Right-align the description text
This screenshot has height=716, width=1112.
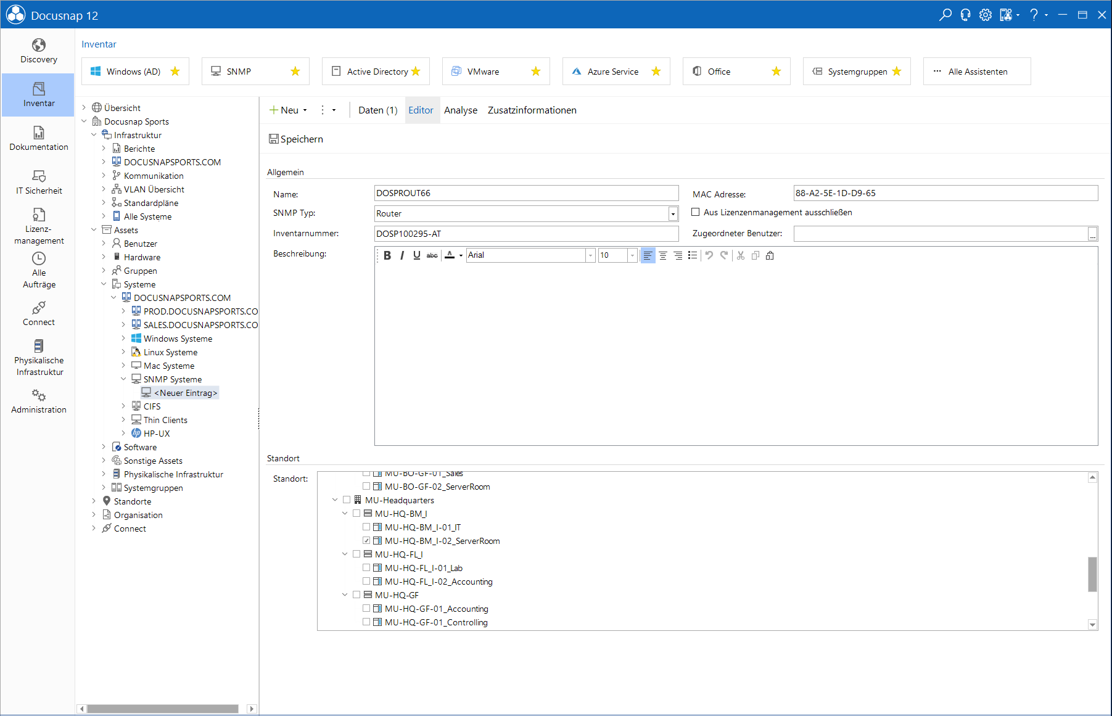pyautogui.click(x=678, y=255)
